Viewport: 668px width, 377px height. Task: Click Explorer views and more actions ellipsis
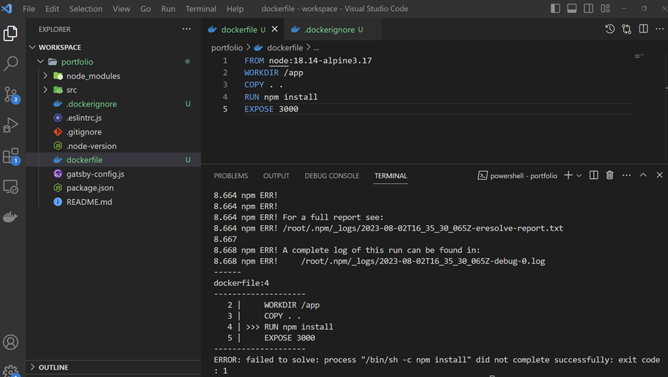[186, 29]
